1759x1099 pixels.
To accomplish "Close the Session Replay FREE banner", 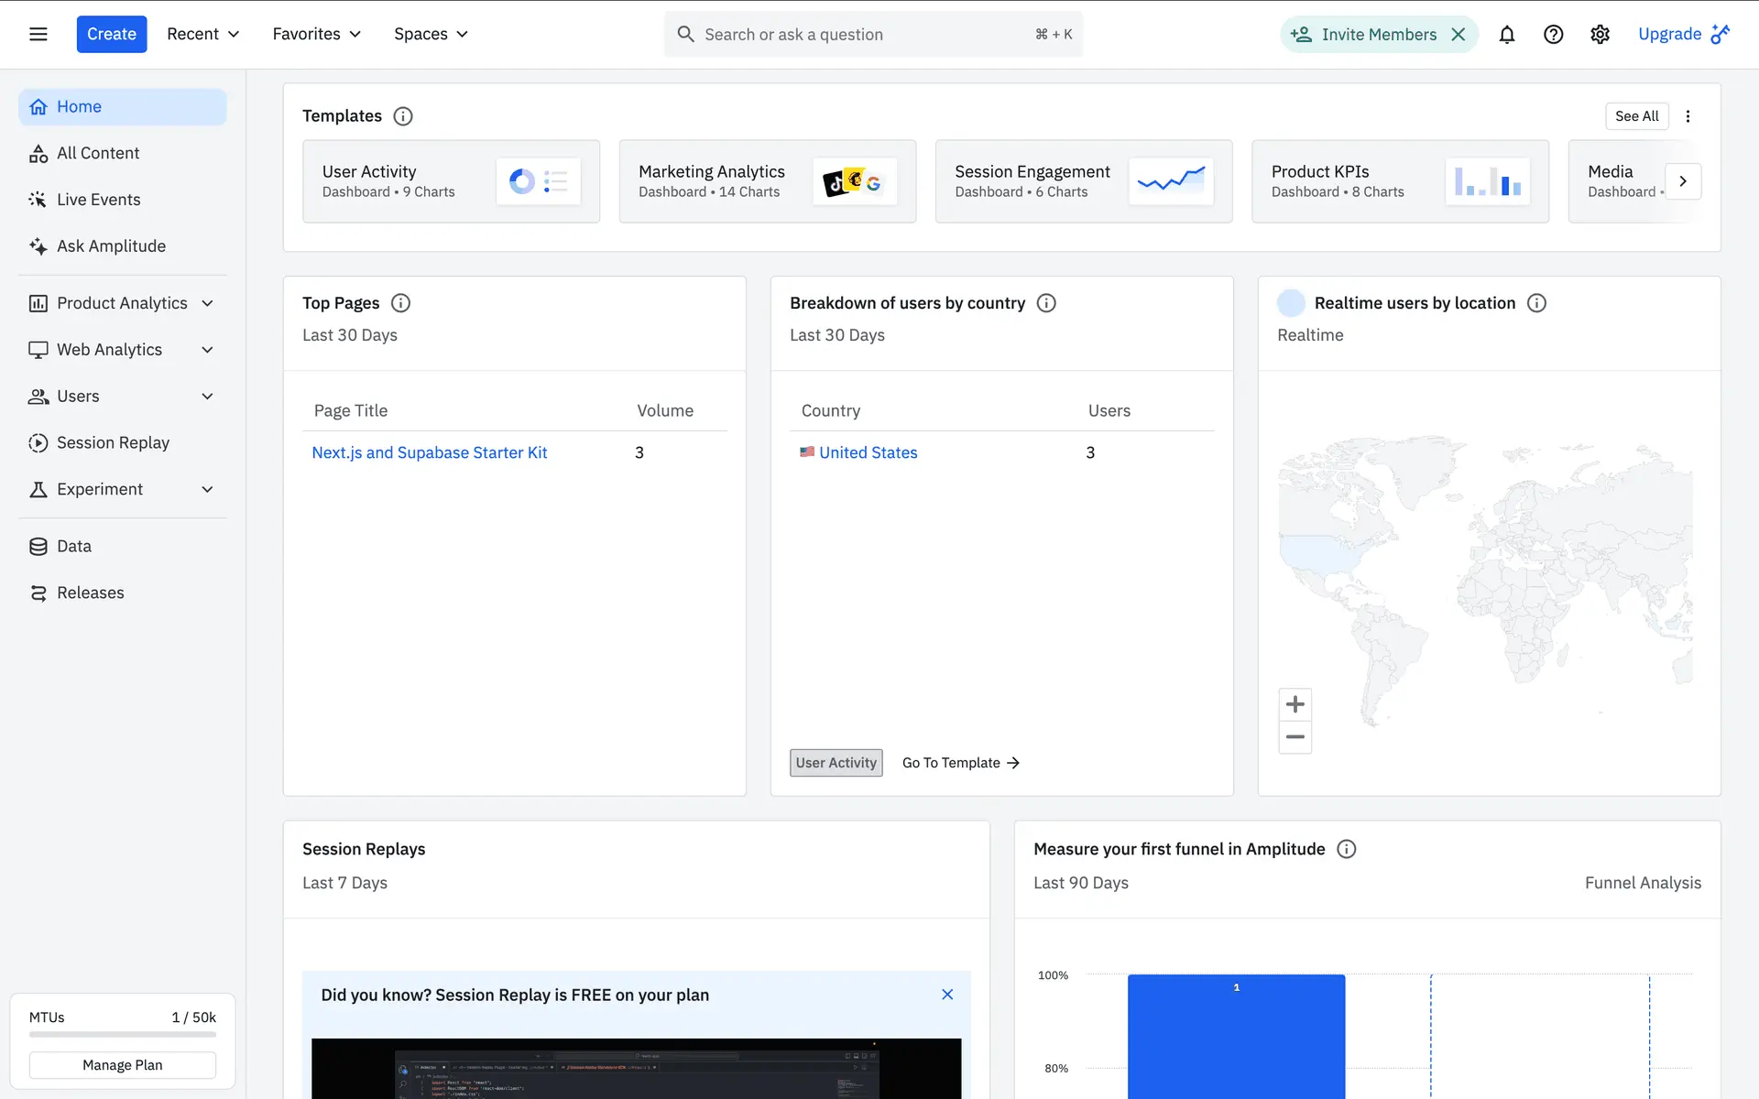I will click(947, 995).
